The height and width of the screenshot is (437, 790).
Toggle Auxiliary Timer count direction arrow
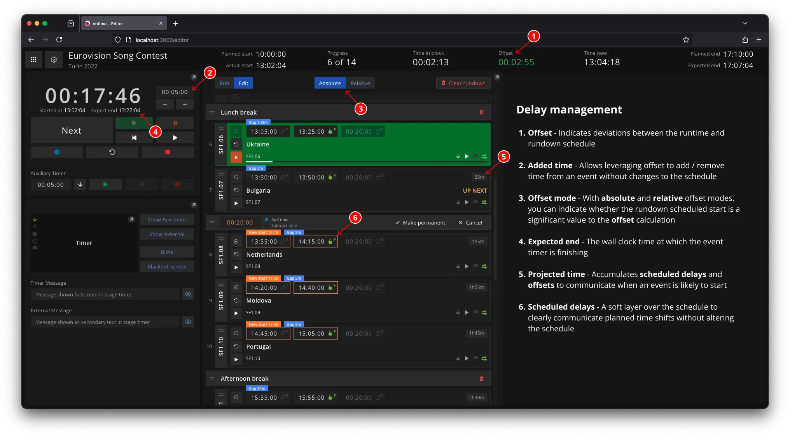click(x=80, y=184)
